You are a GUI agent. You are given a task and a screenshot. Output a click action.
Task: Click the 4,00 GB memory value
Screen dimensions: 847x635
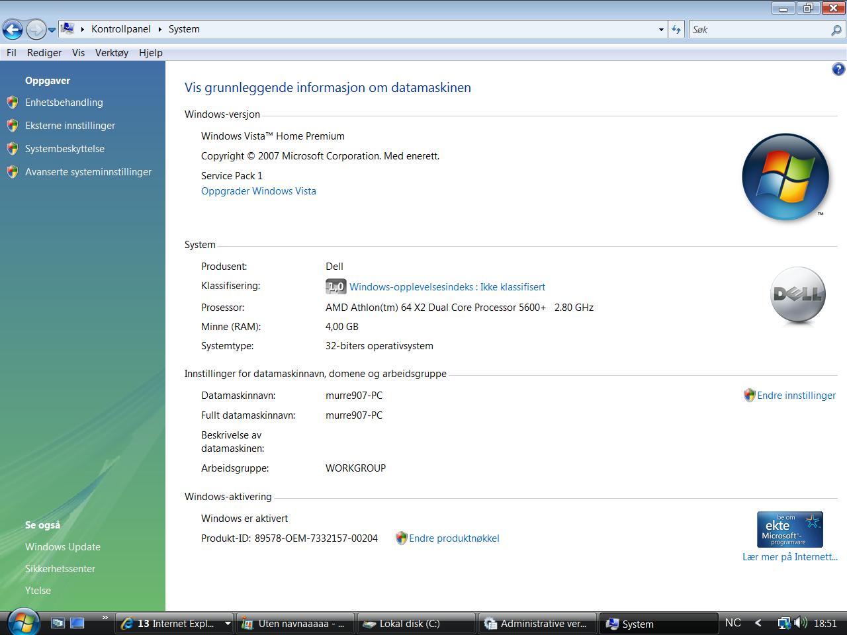[342, 327]
